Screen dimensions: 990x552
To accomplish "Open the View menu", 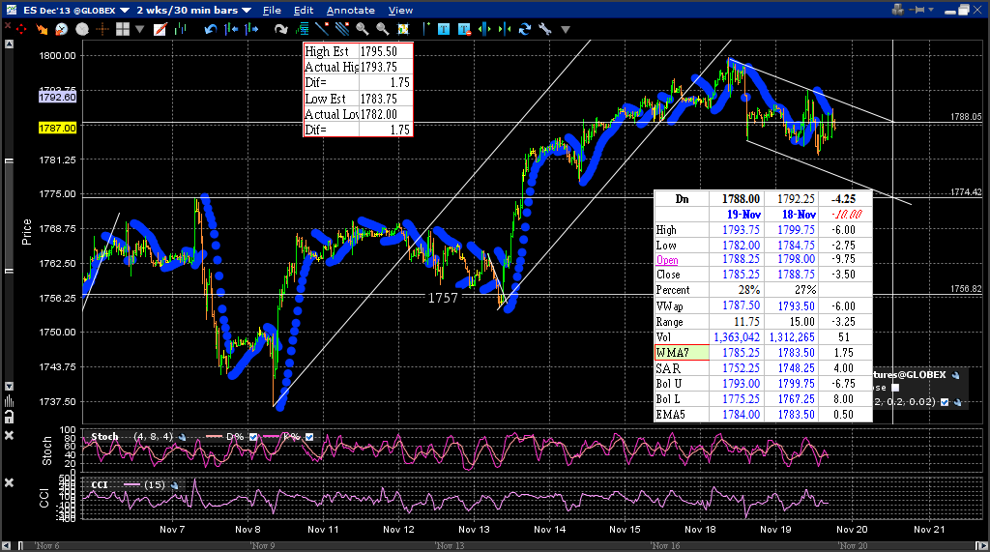I will click(400, 10).
